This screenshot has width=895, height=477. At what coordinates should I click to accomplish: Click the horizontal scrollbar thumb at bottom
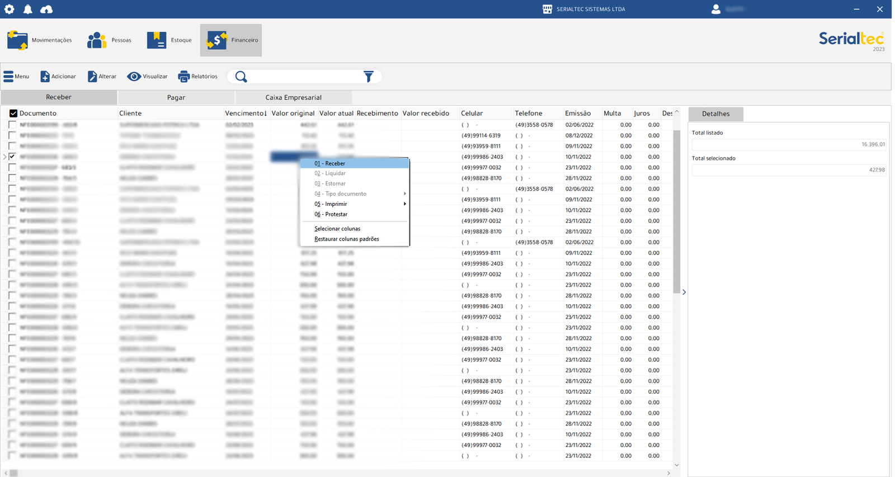point(14,473)
